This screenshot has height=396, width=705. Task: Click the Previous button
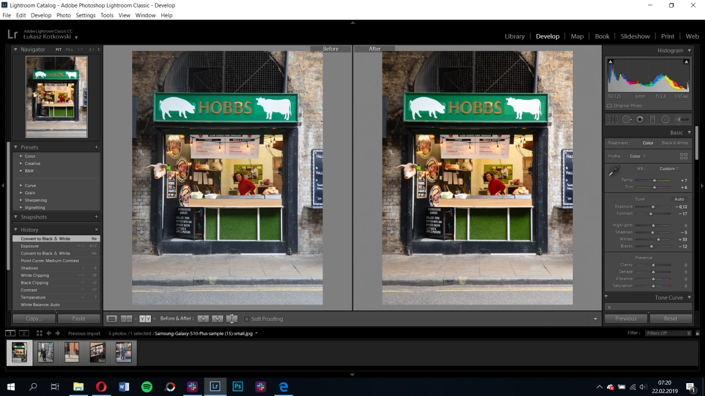coord(626,319)
